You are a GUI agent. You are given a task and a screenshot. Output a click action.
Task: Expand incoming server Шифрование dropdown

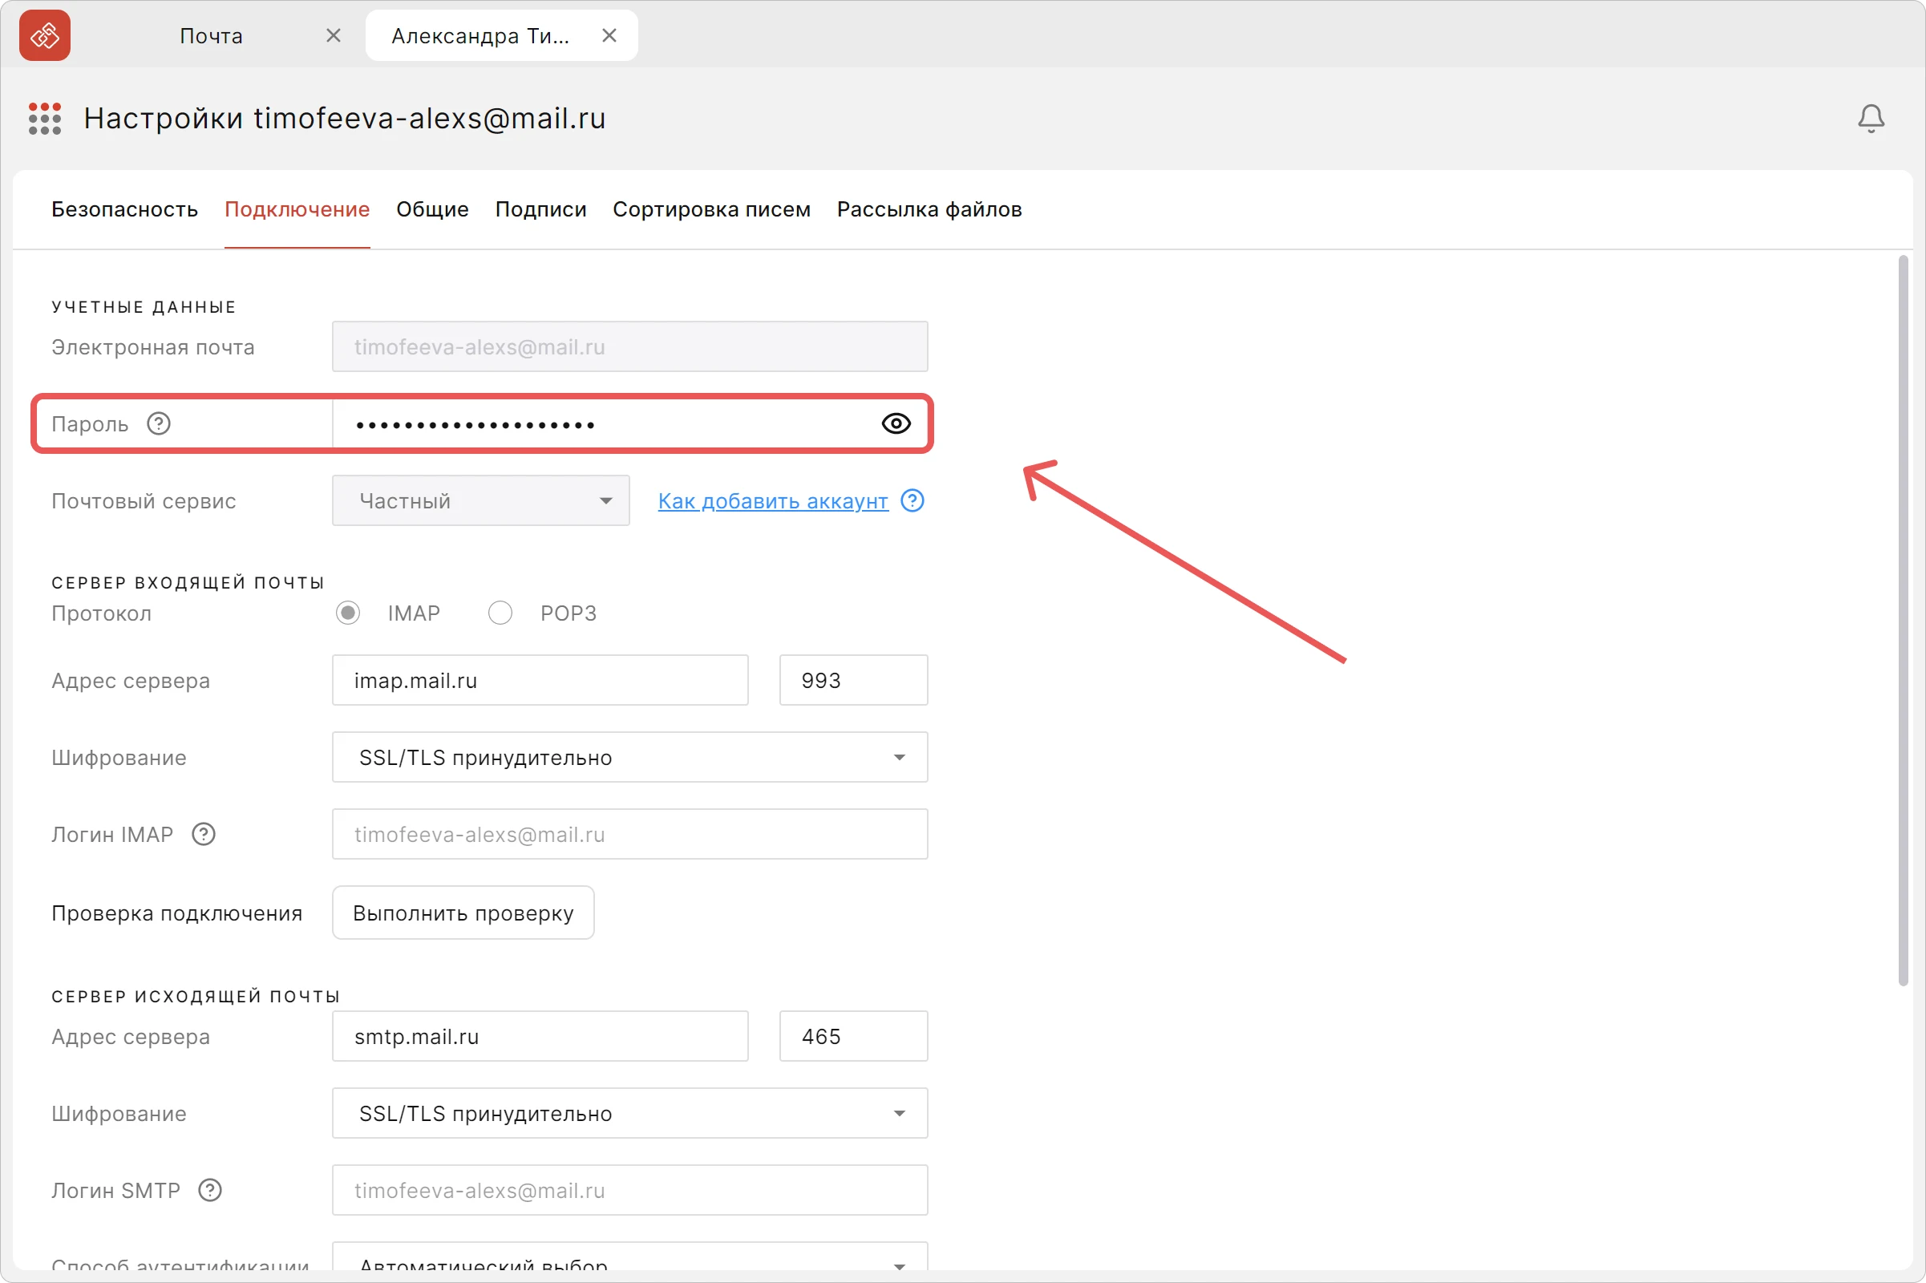[x=630, y=758]
